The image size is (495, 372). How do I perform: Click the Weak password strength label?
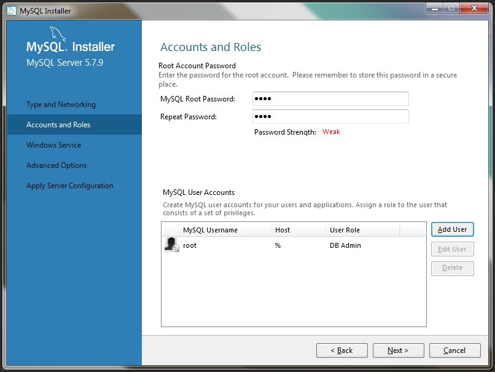pyautogui.click(x=331, y=132)
